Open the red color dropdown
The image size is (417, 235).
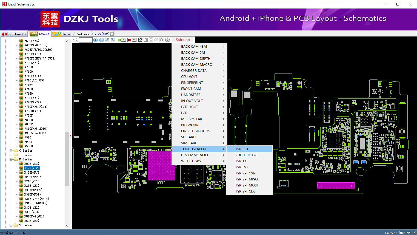[x=134, y=40]
